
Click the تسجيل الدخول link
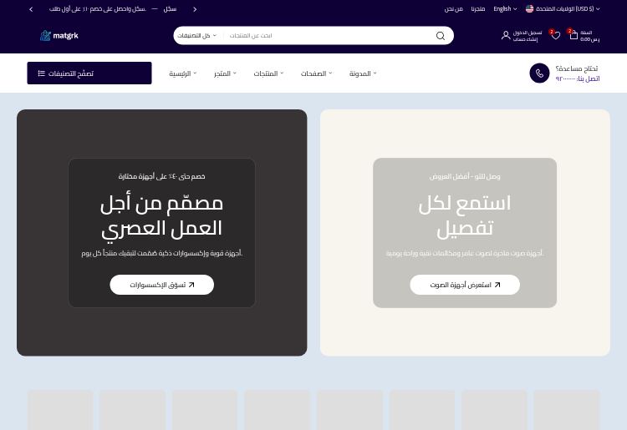[x=528, y=33]
